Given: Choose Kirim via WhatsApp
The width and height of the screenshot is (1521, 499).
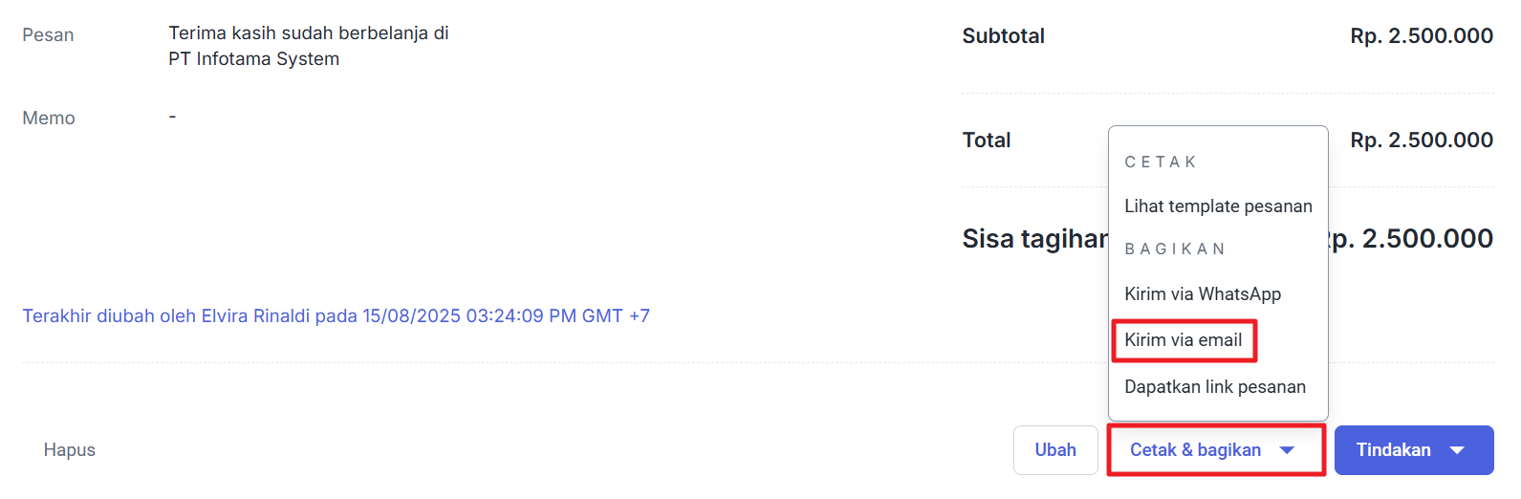Looking at the screenshot, I should click(1203, 294).
